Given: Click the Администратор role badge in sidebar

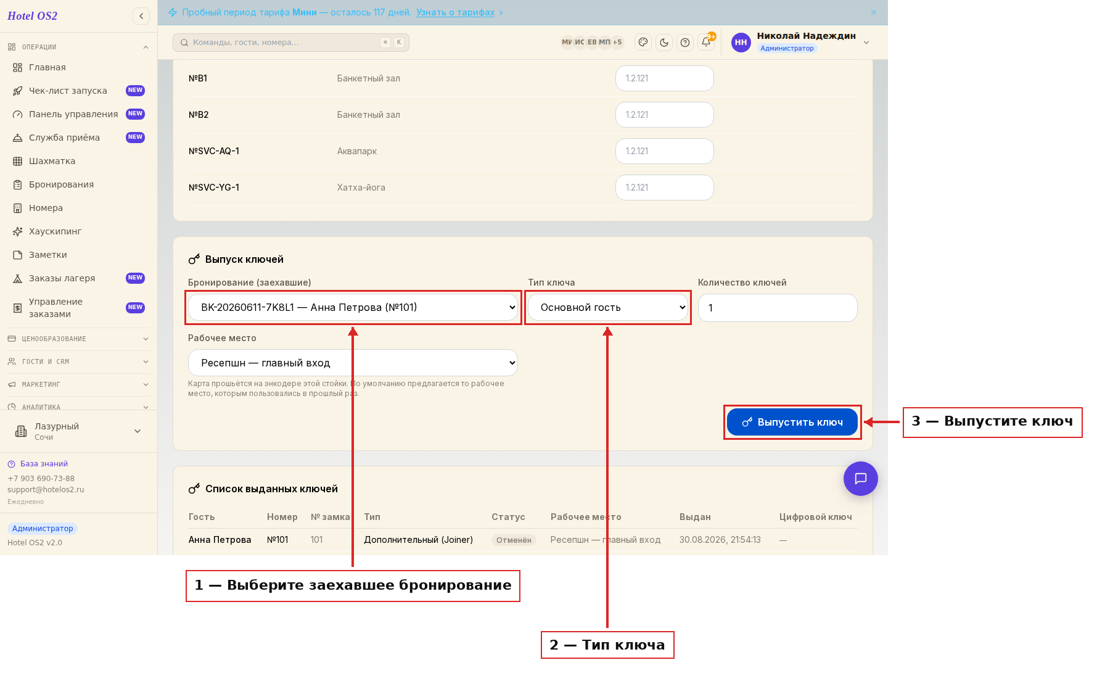Looking at the screenshot, I should point(43,529).
